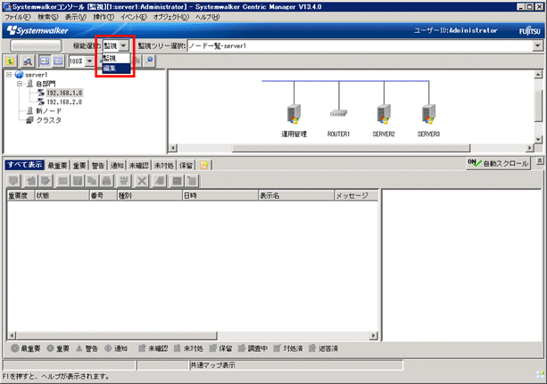The image size is (547, 384).
Task: Click the note icon after 保留 tab
Action: (x=204, y=165)
